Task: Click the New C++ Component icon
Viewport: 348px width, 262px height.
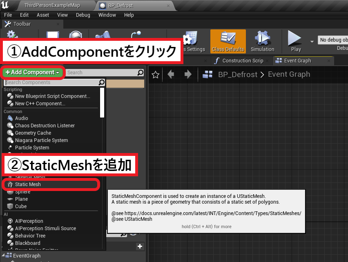Action: 10,104
